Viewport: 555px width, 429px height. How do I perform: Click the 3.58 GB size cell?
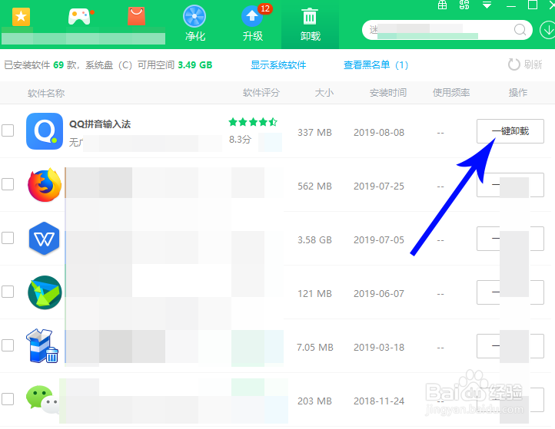point(314,240)
